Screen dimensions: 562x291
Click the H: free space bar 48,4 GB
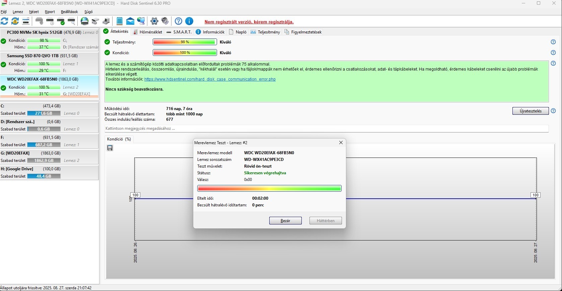coord(44,176)
